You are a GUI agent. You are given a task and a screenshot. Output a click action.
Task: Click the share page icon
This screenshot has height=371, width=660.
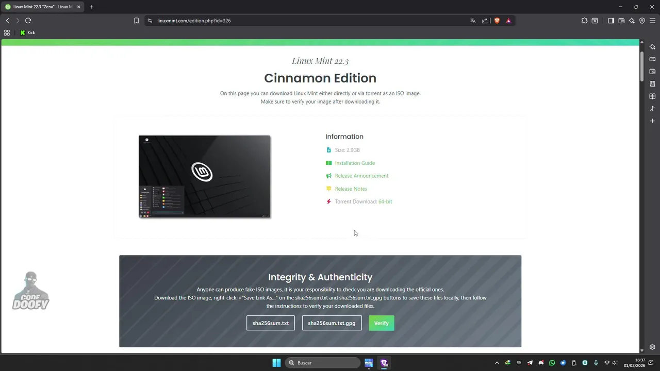(485, 21)
